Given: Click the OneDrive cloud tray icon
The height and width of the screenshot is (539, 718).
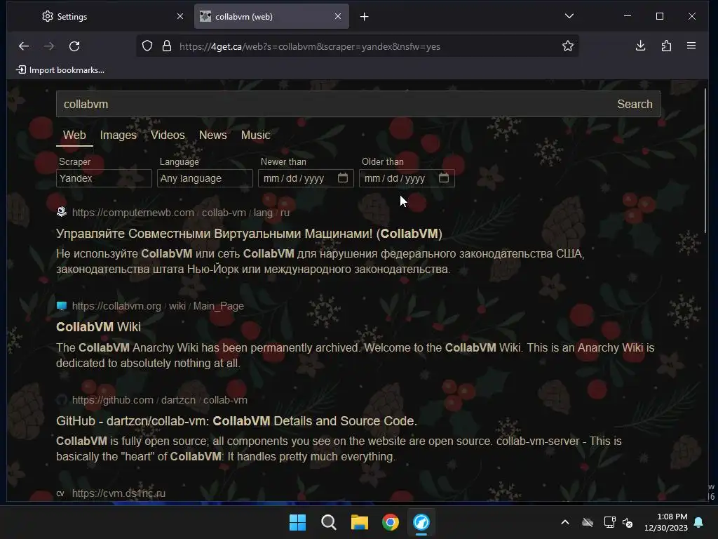Looking at the screenshot, I should [x=588, y=522].
